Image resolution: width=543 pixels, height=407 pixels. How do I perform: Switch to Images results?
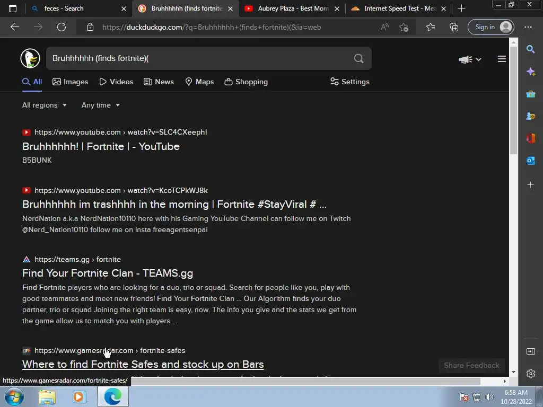(71, 82)
